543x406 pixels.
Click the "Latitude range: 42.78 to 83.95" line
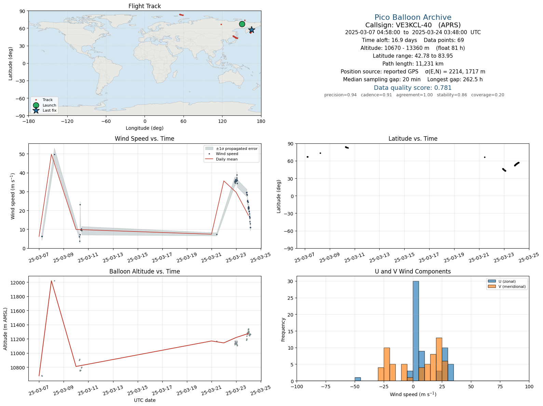pyautogui.click(x=413, y=56)
